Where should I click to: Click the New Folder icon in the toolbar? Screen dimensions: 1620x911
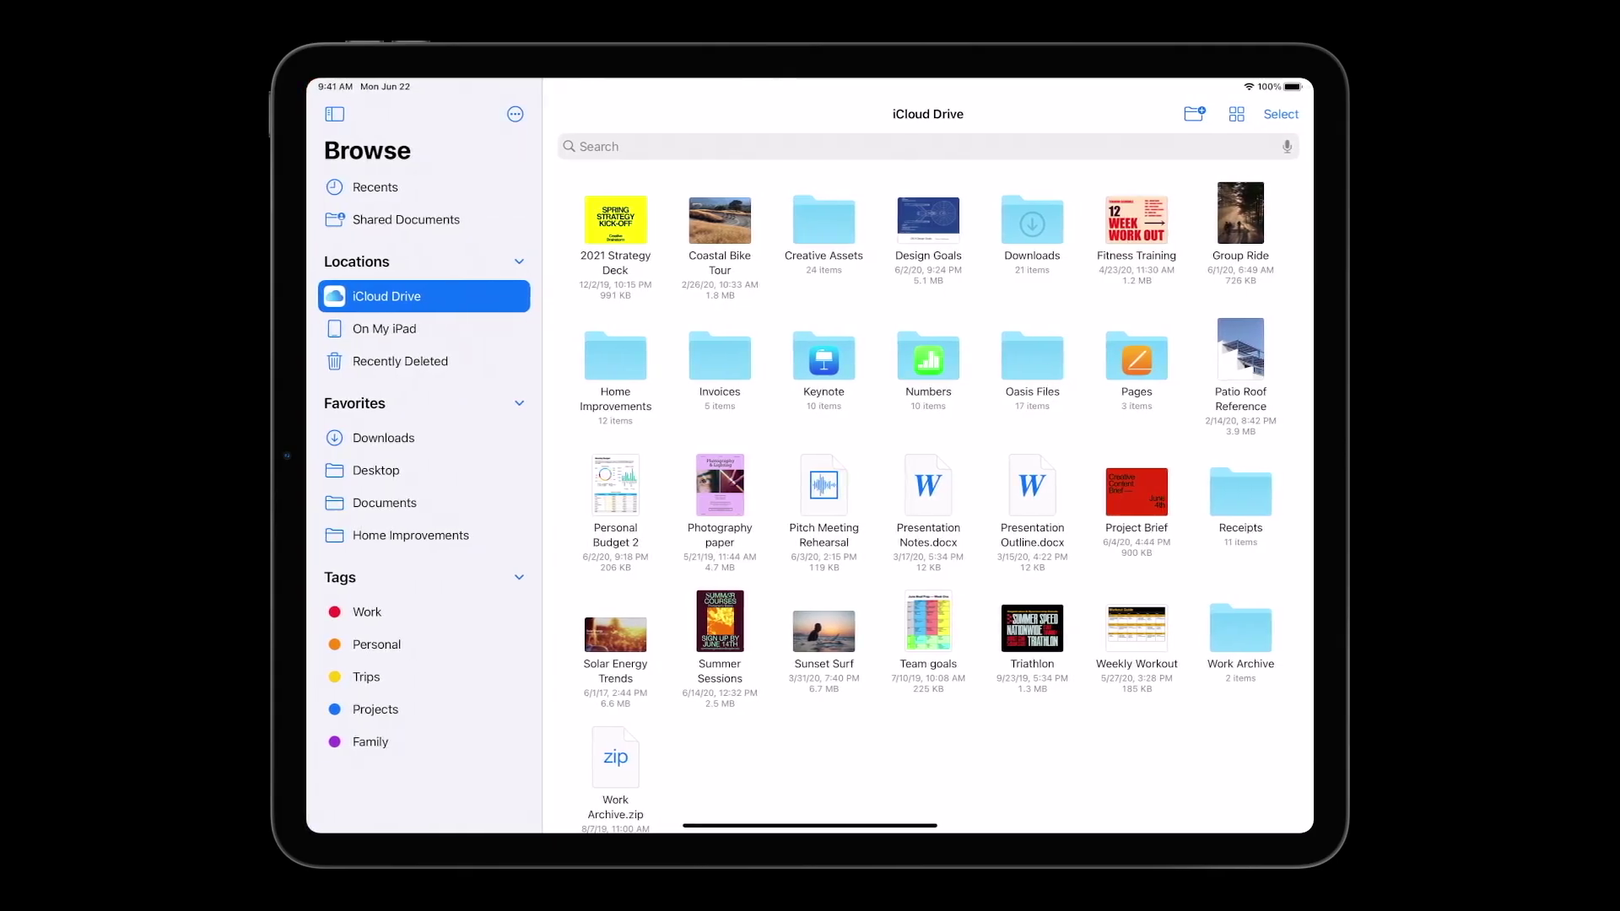click(1195, 114)
